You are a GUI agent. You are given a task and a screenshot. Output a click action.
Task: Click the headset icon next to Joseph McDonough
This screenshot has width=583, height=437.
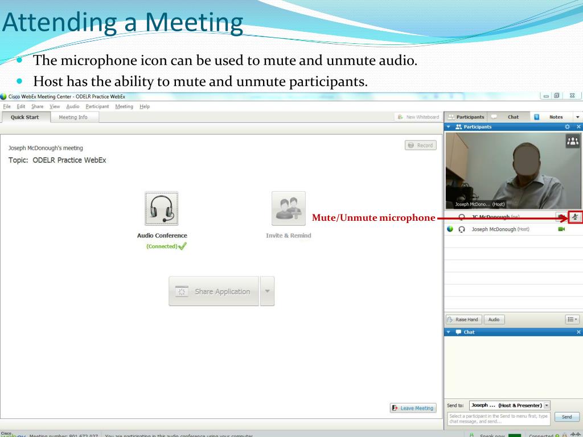click(462, 229)
